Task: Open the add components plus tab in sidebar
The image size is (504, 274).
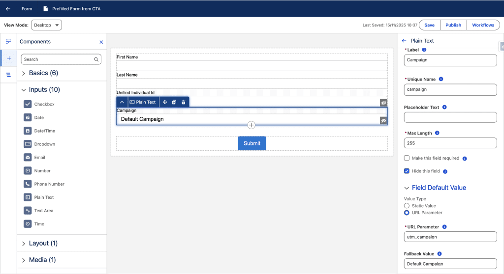Action: [x=9, y=58]
